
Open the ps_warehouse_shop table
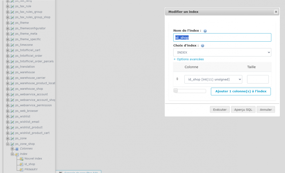point(29,89)
